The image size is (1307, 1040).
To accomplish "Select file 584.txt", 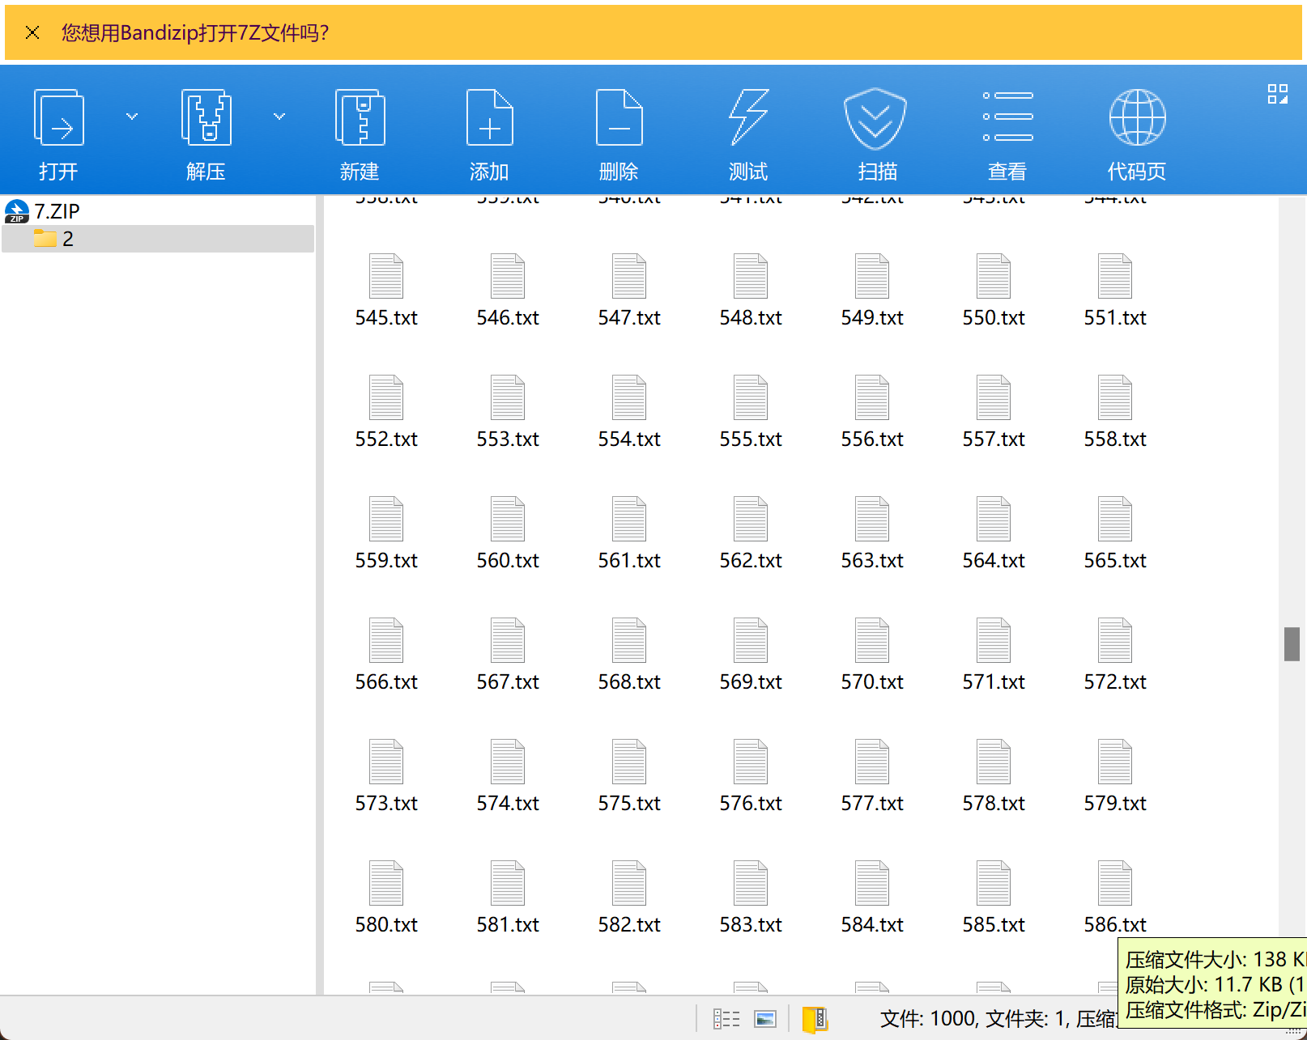I will click(872, 898).
